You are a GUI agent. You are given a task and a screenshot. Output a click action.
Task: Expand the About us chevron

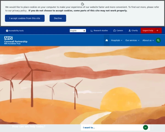[x=153, y=40]
